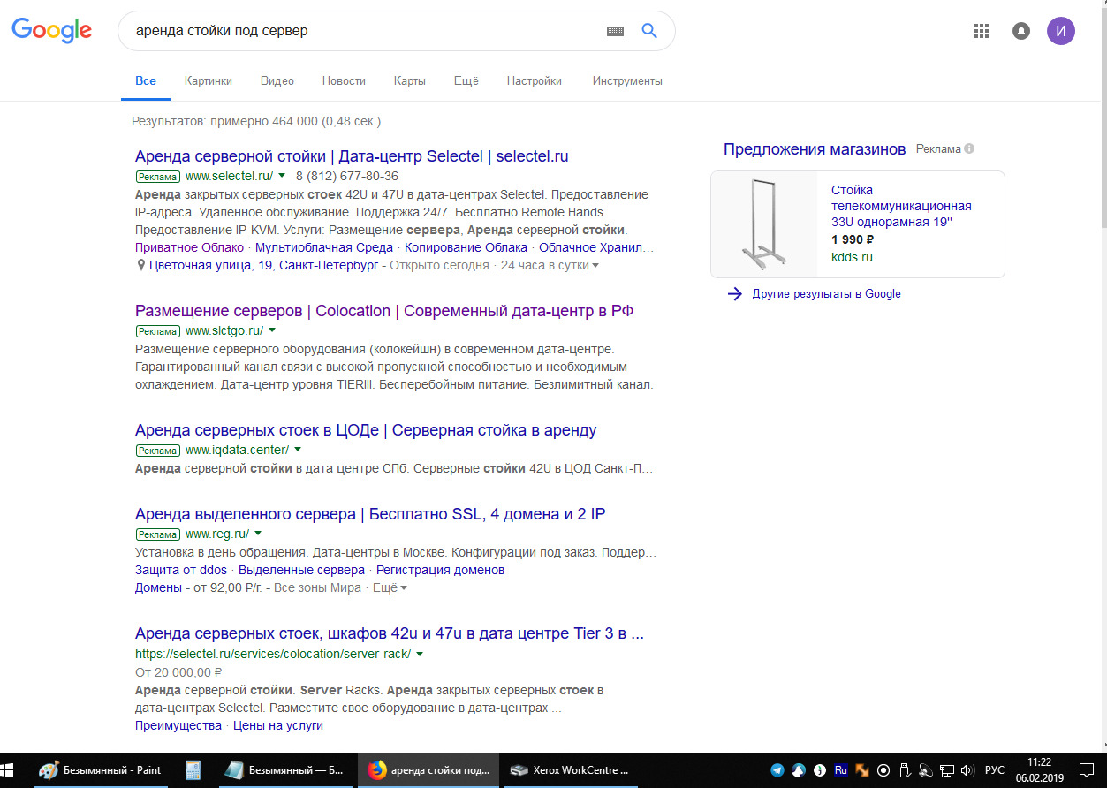Open Аренда выделенного сервера result

370,514
